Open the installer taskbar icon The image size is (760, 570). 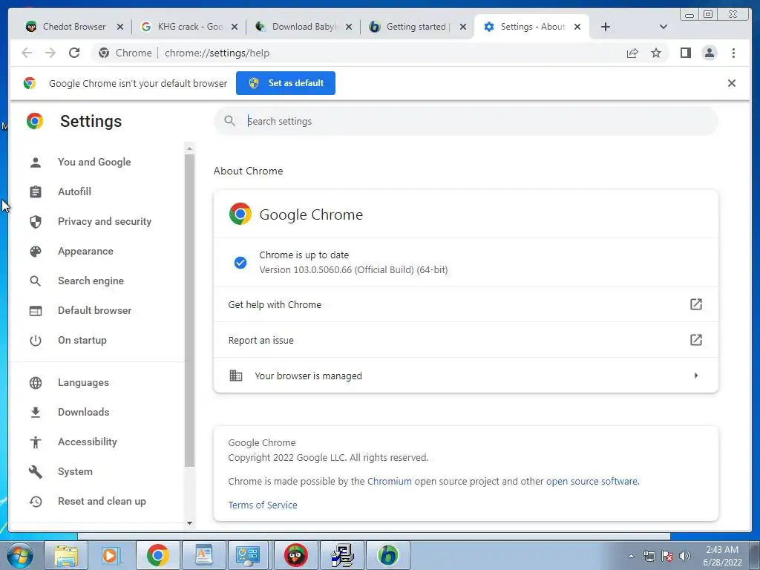click(x=341, y=555)
